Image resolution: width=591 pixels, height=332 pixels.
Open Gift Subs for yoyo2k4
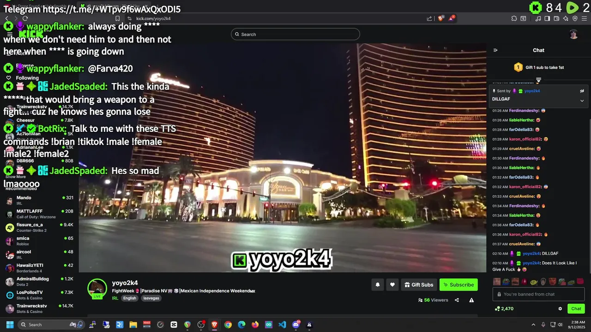pos(419,285)
